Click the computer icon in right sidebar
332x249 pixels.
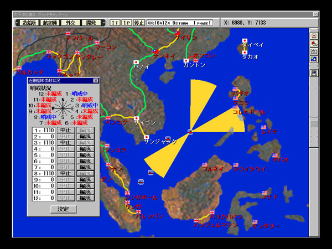pos(314,72)
